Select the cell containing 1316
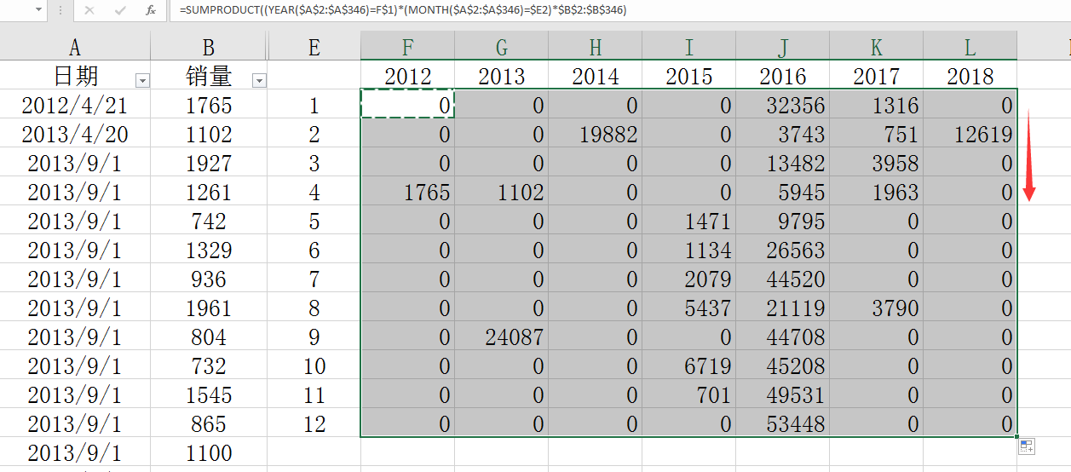This screenshot has width=1071, height=472. [x=877, y=105]
